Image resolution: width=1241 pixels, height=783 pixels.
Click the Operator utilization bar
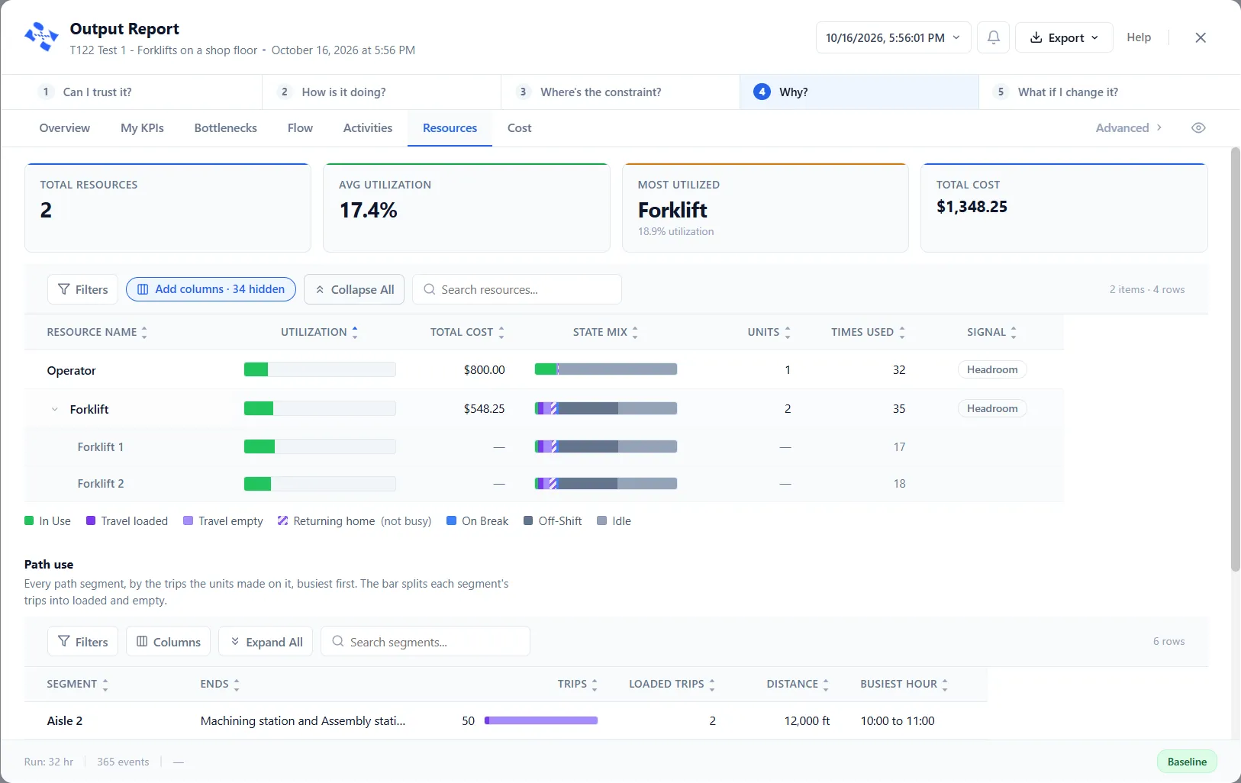(320, 369)
